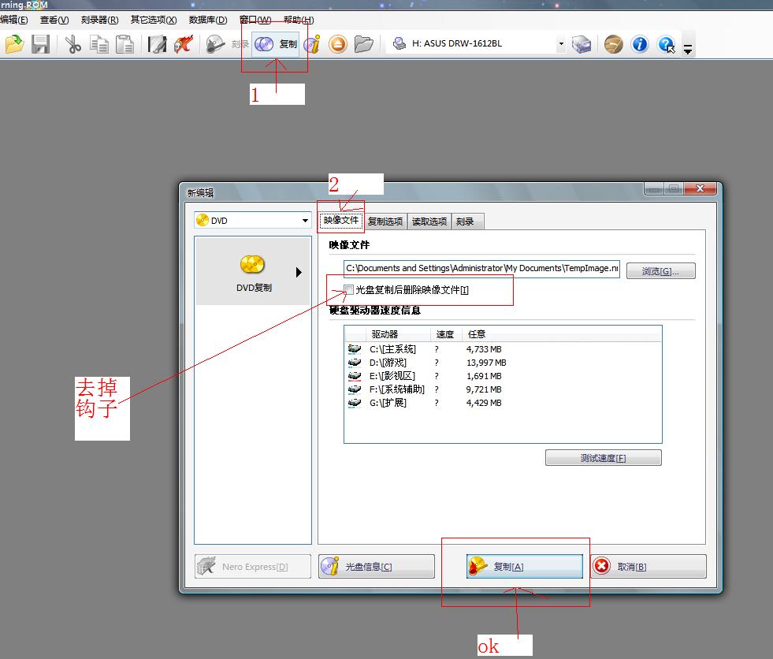Click the What's This help cursor icon
The width and height of the screenshot is (773, 659).
(x=666, y=44)
